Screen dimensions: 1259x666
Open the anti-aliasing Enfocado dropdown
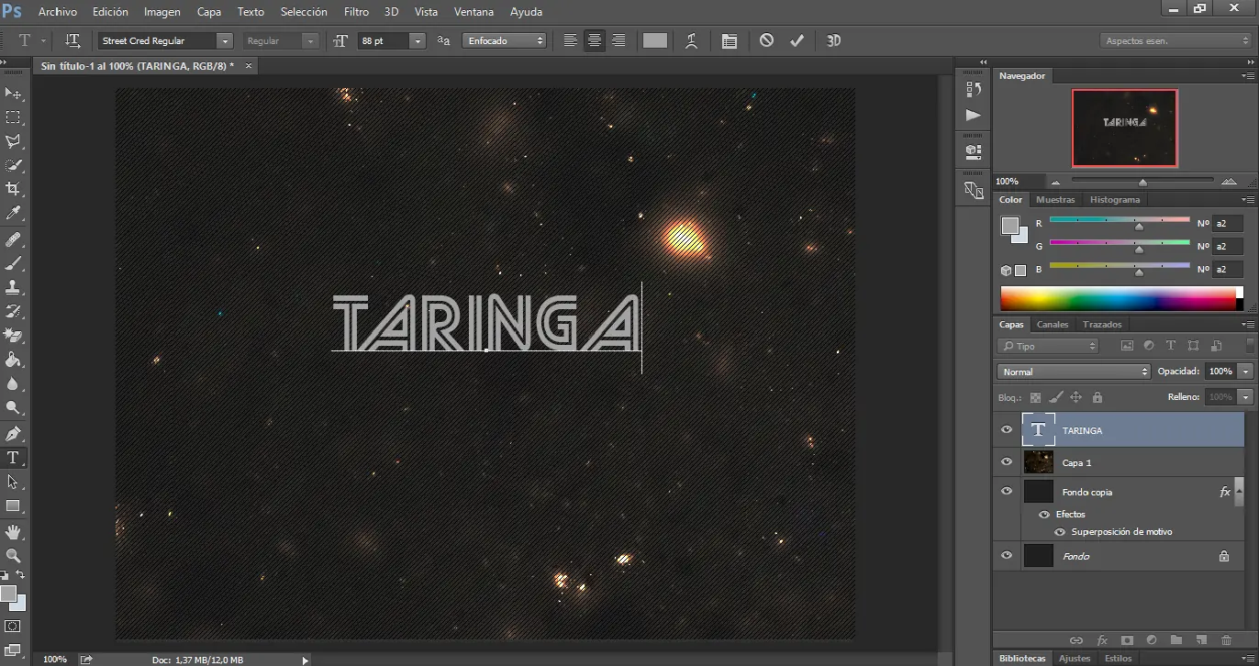click(505, 40)
